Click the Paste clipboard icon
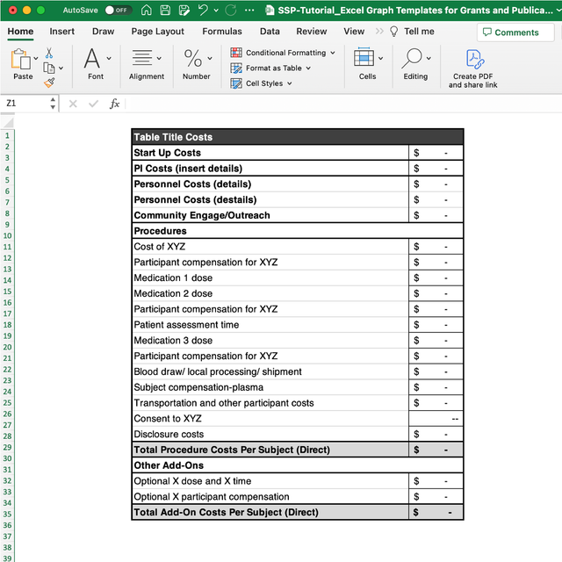 21,60
